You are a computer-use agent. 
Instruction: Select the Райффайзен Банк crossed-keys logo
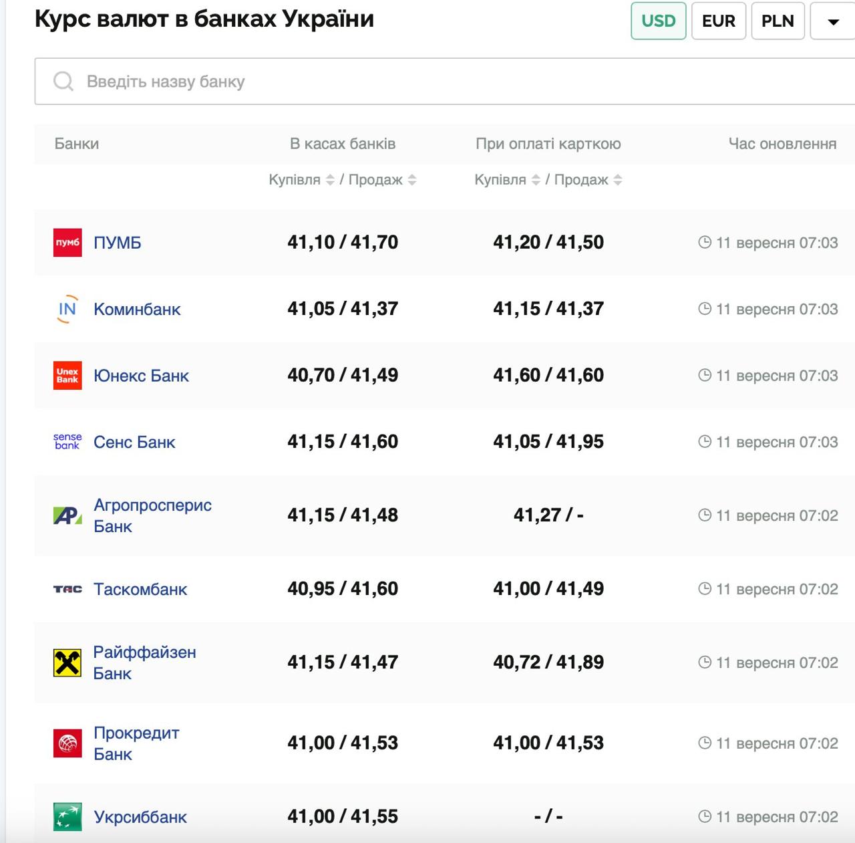tap(67, 663)
